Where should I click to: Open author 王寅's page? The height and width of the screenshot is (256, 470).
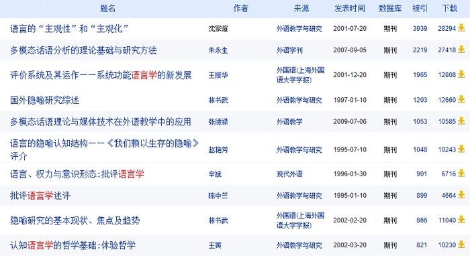click(x=215, y=245)
